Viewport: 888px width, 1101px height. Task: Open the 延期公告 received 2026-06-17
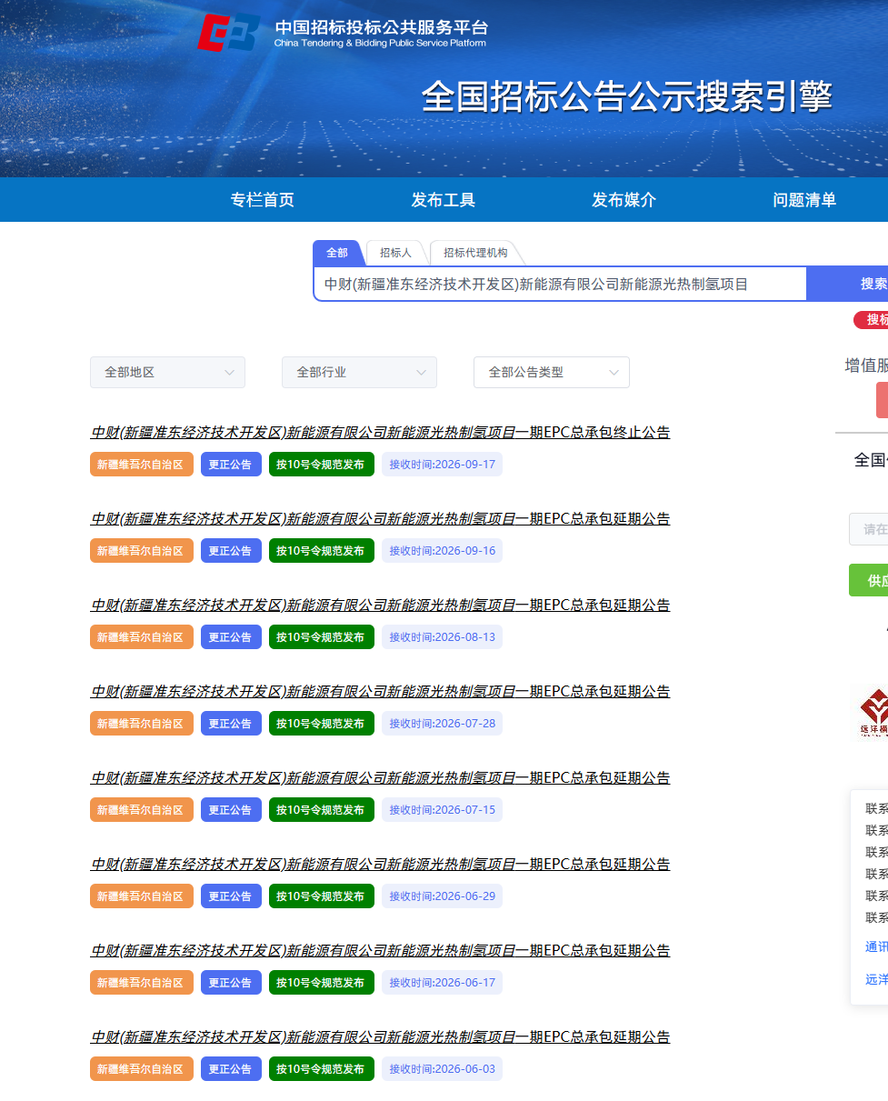point(380,950)
